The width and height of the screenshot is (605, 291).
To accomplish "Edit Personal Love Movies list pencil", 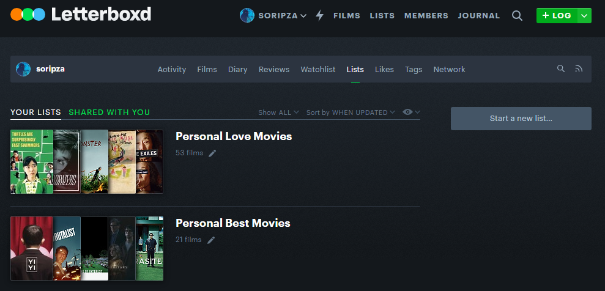I will (212, 153).
